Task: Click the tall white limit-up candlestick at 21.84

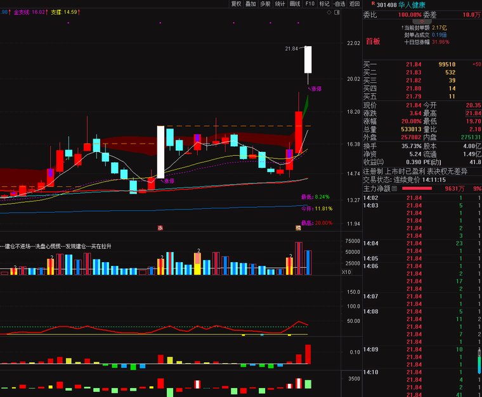Action: (x=308, y=60)
